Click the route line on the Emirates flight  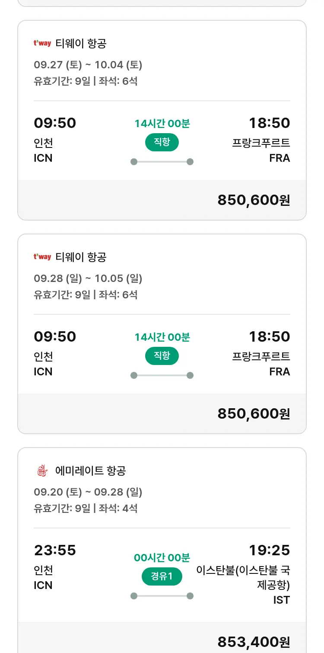point(162,596)
